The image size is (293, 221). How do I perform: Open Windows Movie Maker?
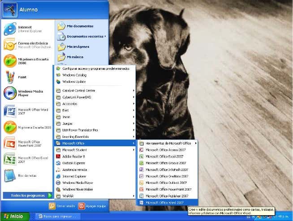point(95,189)
